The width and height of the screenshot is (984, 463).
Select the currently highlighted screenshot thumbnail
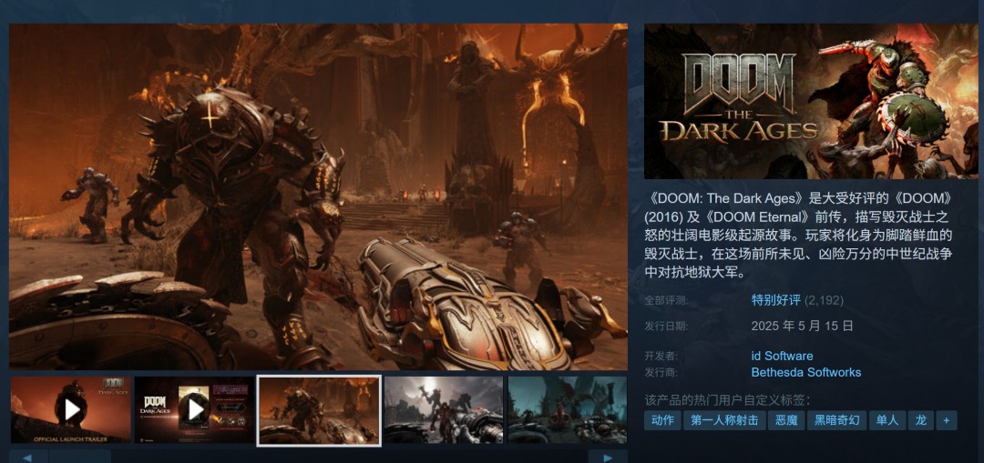point(319,410)
